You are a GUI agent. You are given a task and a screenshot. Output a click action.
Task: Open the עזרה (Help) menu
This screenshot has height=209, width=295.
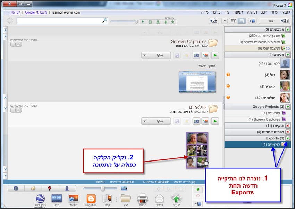(x=205, y=12)
